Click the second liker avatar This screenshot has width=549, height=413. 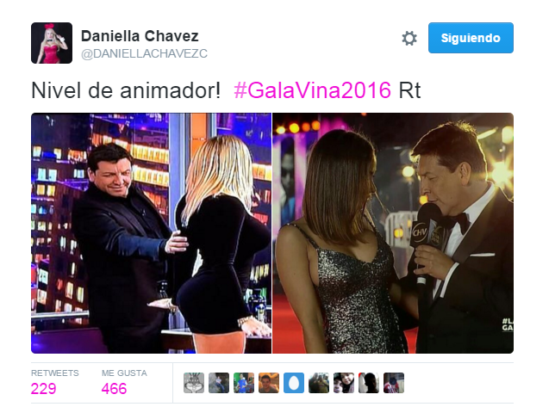[219, 383]
